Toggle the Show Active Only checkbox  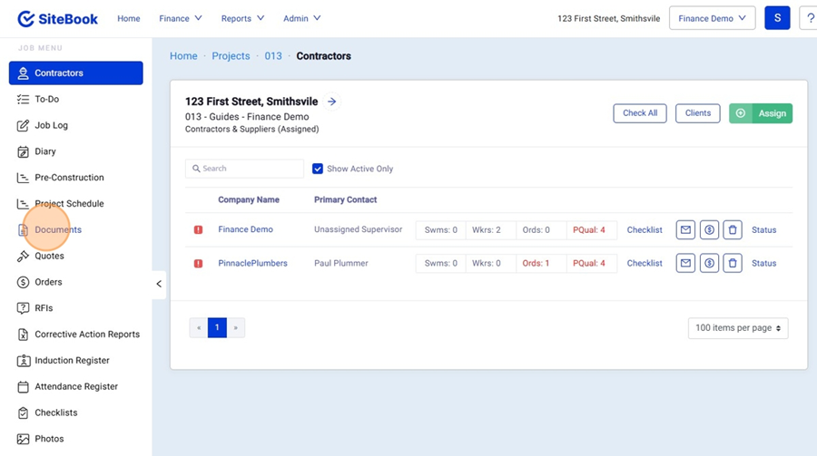pyautogui.click(x=318, y=169)
